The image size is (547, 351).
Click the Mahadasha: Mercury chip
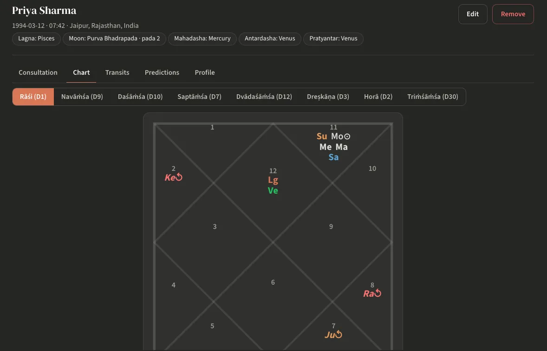coord(202,39)
